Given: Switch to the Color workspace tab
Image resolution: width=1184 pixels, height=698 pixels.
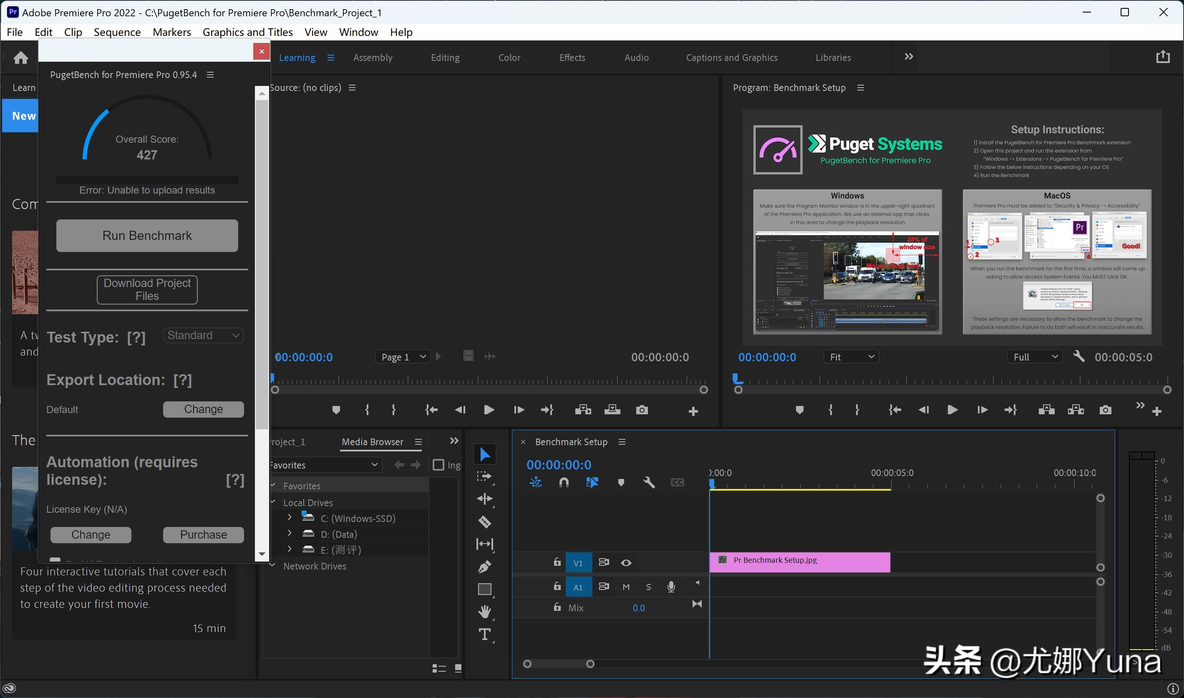Looking at the screenshot, I should pos(509,58).
